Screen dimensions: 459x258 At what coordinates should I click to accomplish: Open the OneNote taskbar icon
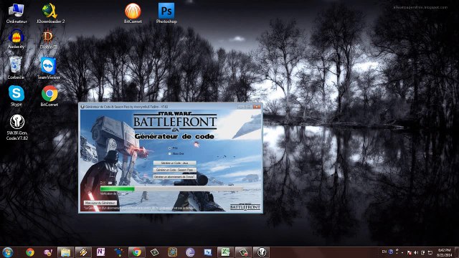[x=100, y=252]
